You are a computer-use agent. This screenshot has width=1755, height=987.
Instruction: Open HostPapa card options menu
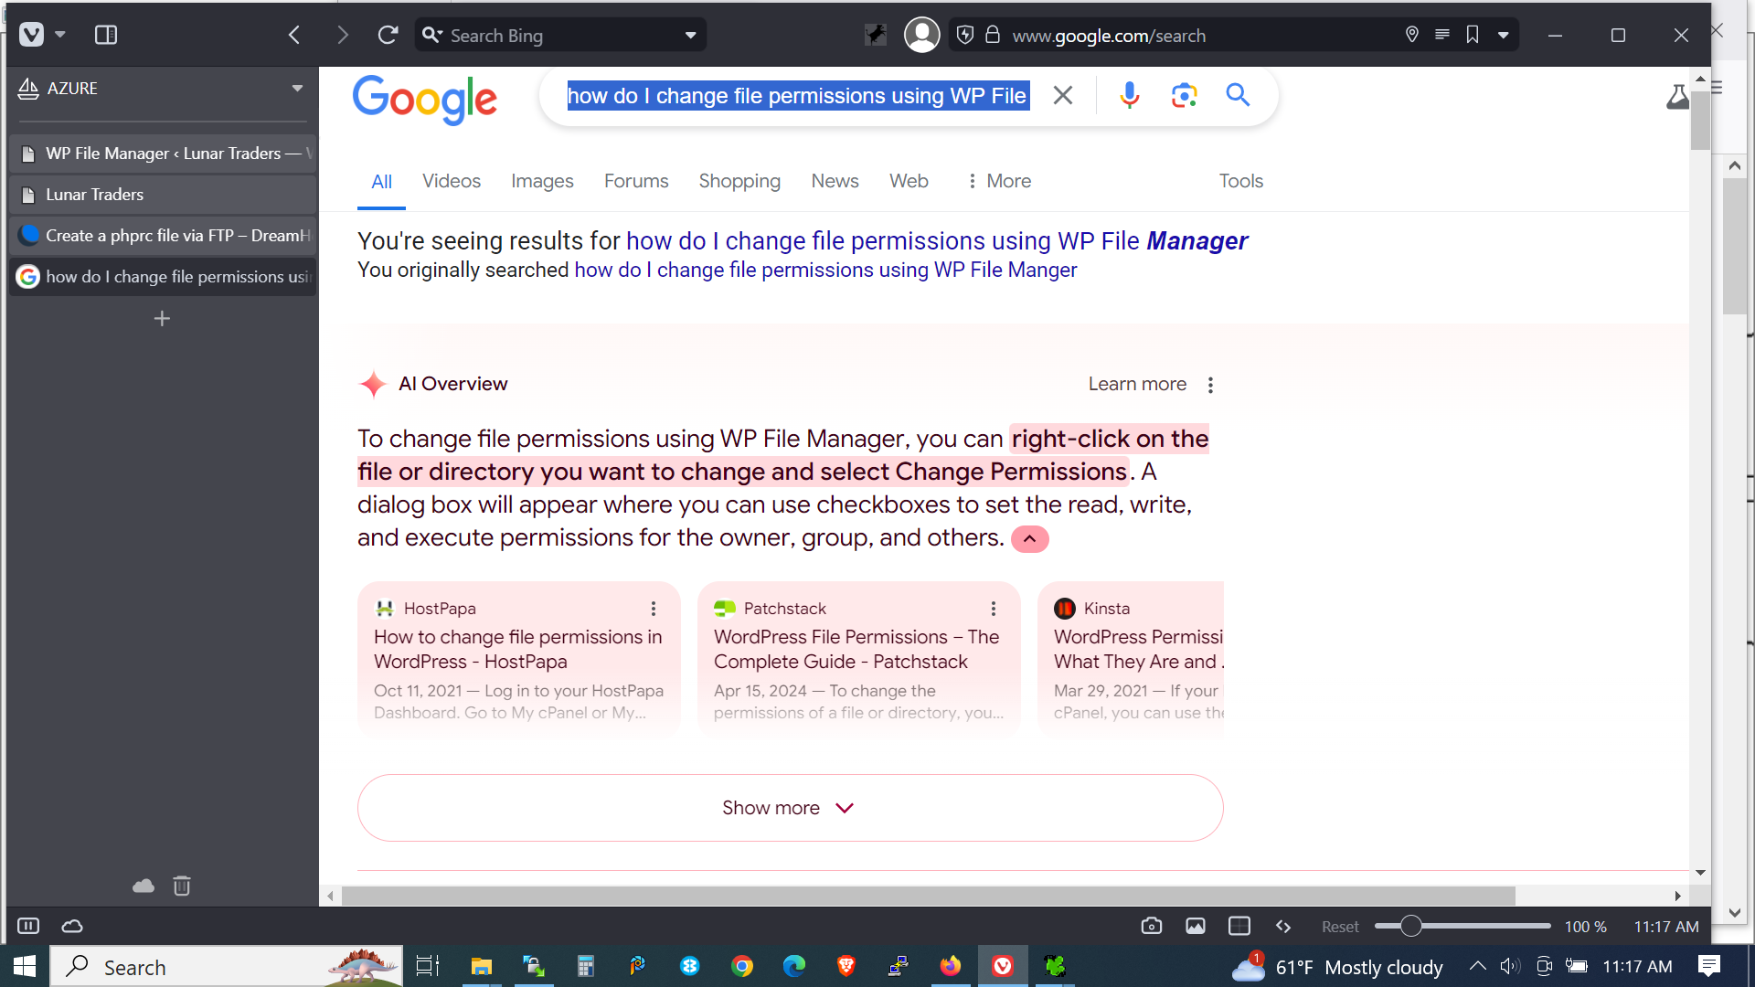[x=654, y=609]
